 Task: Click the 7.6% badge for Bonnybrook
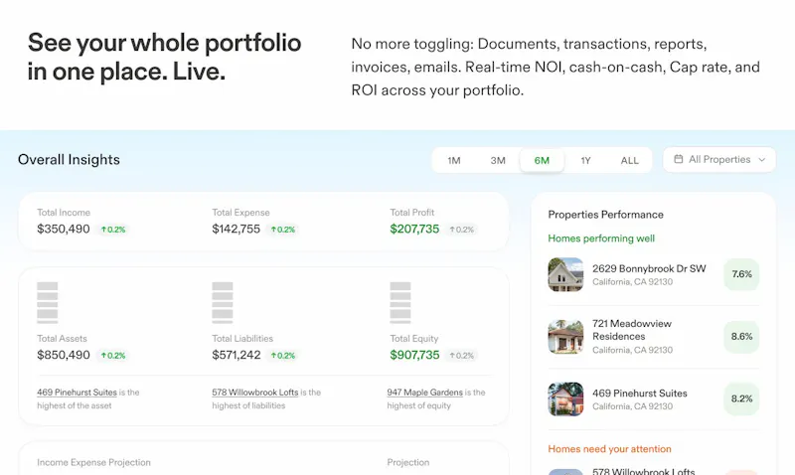(741, 274)
